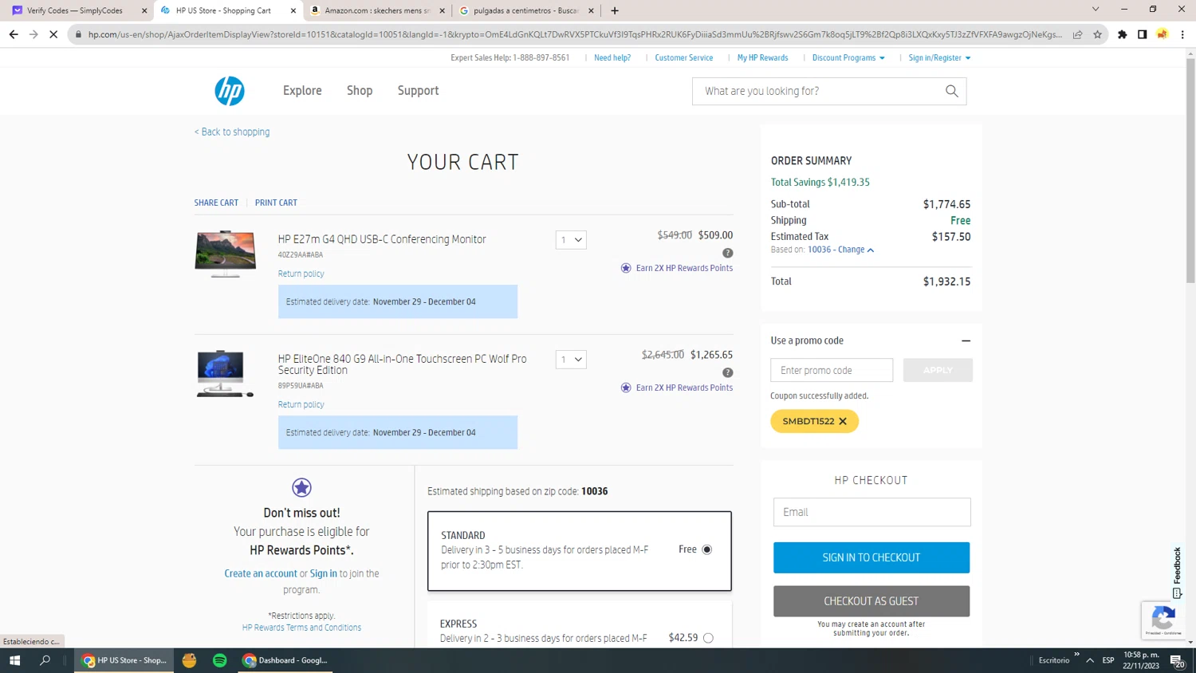Click the HP Rewards star icon for the monitor
This screenshot has width=1196, height=673.
pos(626,268)
